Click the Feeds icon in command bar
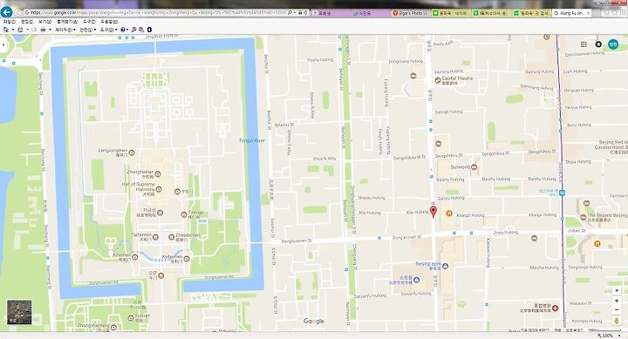The image size is (628, 339). [20, 30]
